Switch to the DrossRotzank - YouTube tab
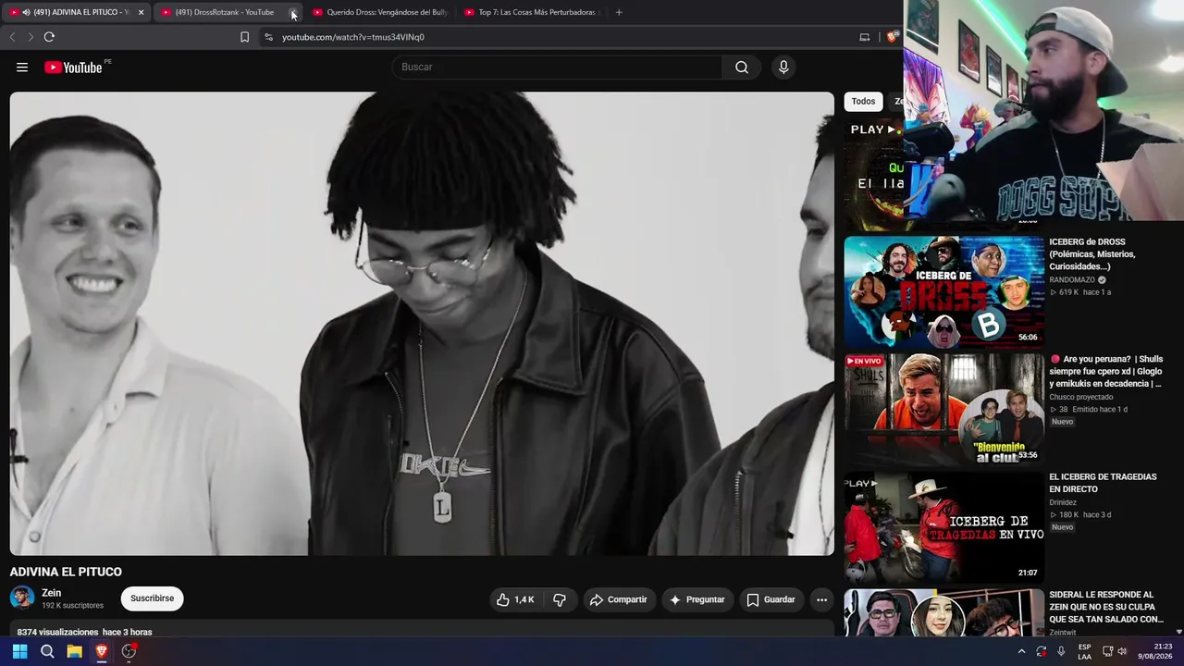 coord(227,12)
